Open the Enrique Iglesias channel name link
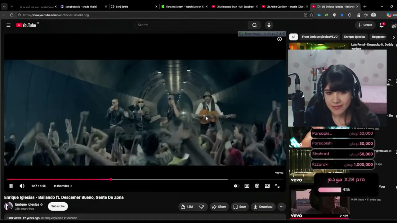 point(27,204)
